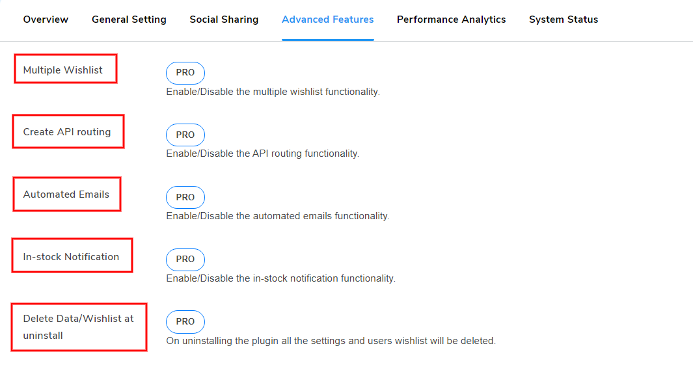Select the Advanced Features tab
This screenshot has width=693, height=387.
pos(327,20)
